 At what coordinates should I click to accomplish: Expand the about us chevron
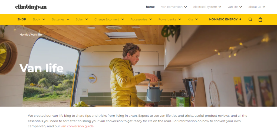coord(264,7)
